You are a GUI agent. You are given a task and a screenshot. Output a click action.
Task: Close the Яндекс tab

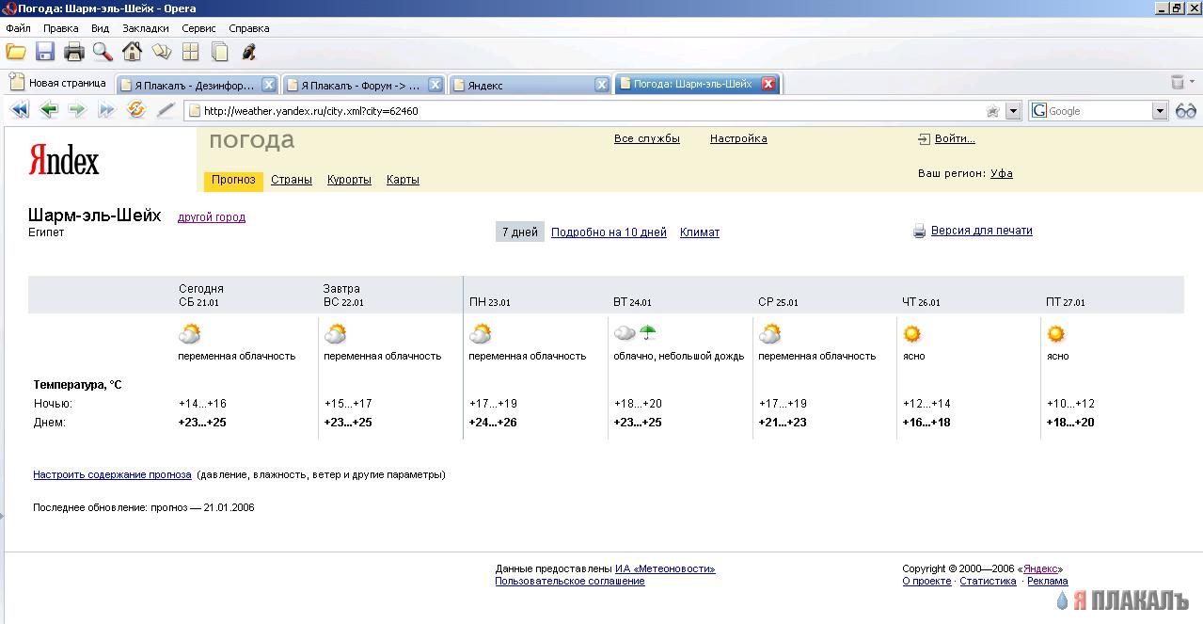click(602, 85)
